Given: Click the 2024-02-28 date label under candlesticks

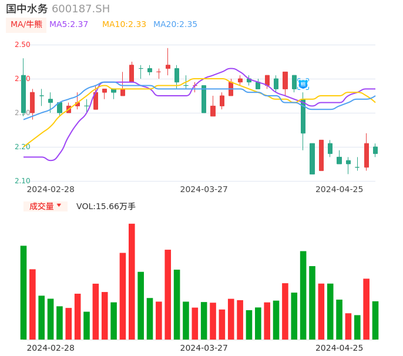Looking at the screenshot, I should click(51, 189).
